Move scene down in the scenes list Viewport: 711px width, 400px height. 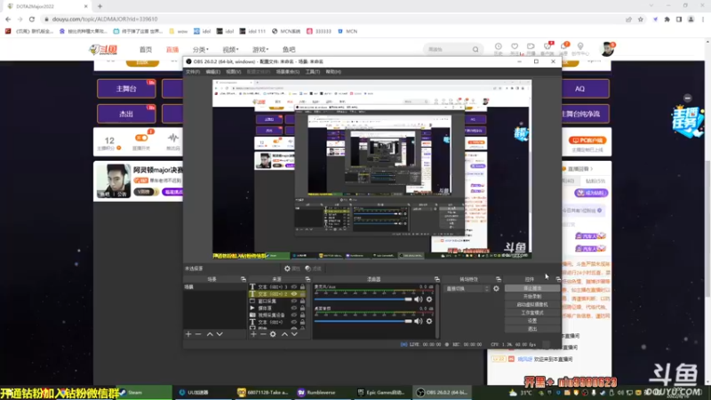pyautogui.click(x=220, y=334)
